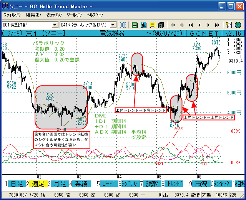Click the 95 year axis marker
246x200 pixels.
click(159, 177)
